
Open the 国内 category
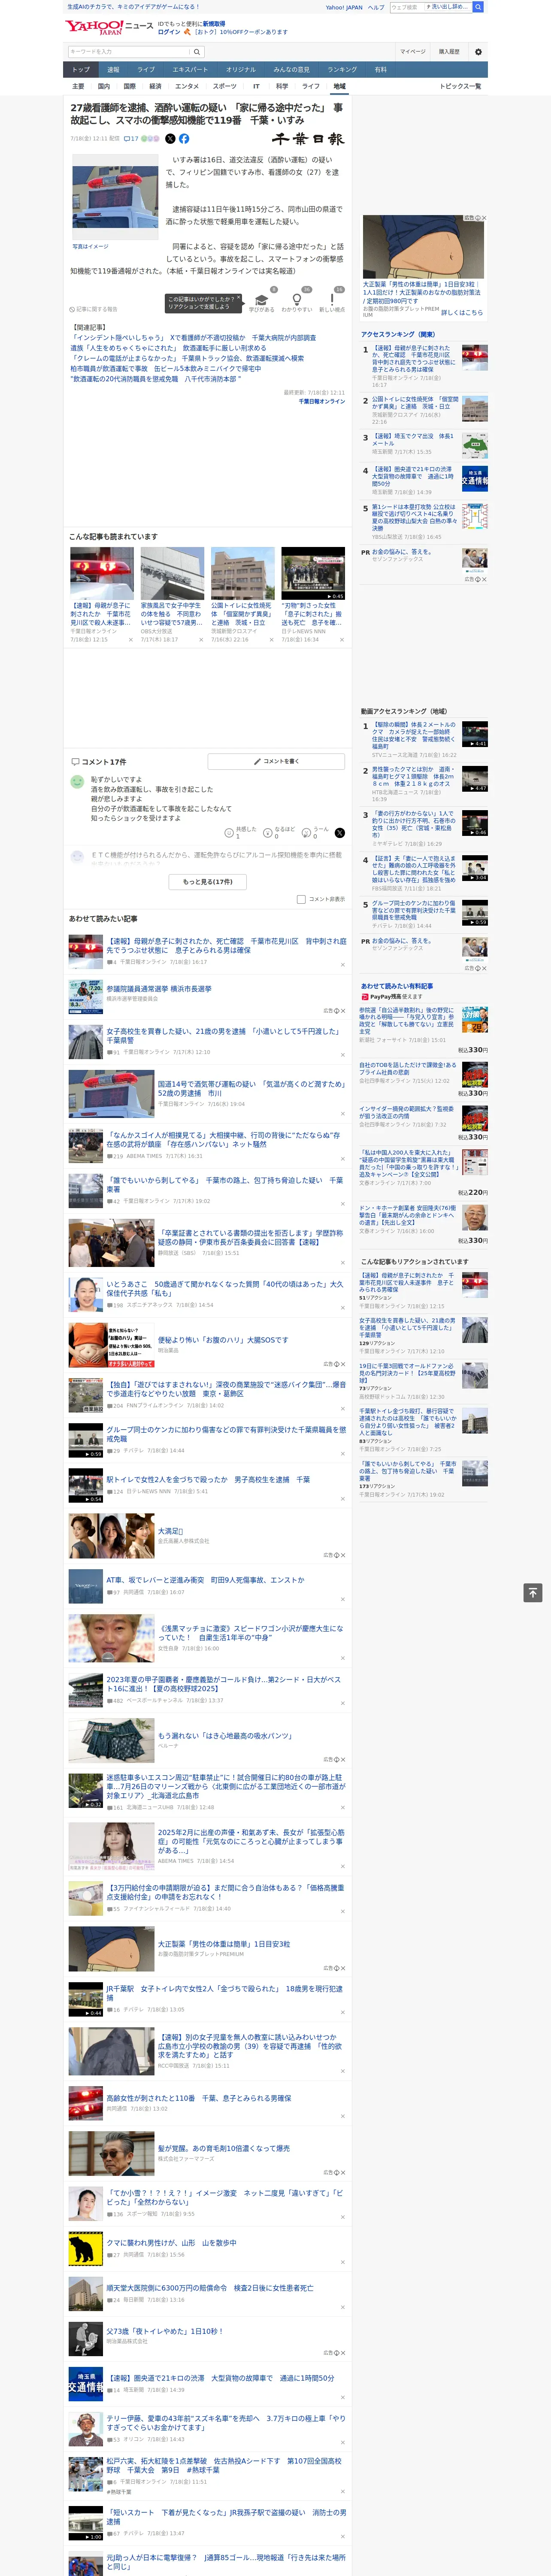[x=104, y=86]
